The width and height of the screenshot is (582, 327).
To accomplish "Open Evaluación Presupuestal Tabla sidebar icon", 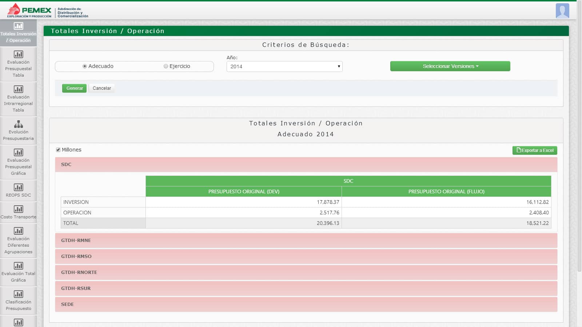I will coord(18,54).
